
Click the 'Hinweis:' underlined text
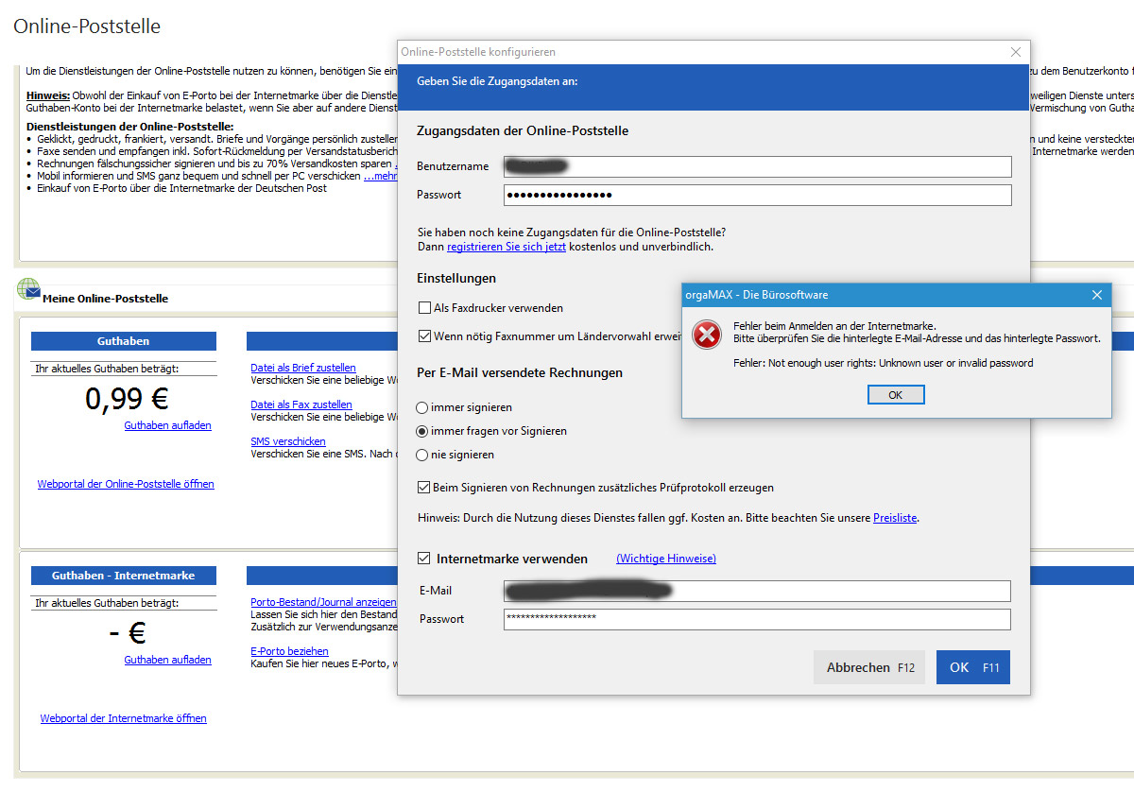(47, 95)
